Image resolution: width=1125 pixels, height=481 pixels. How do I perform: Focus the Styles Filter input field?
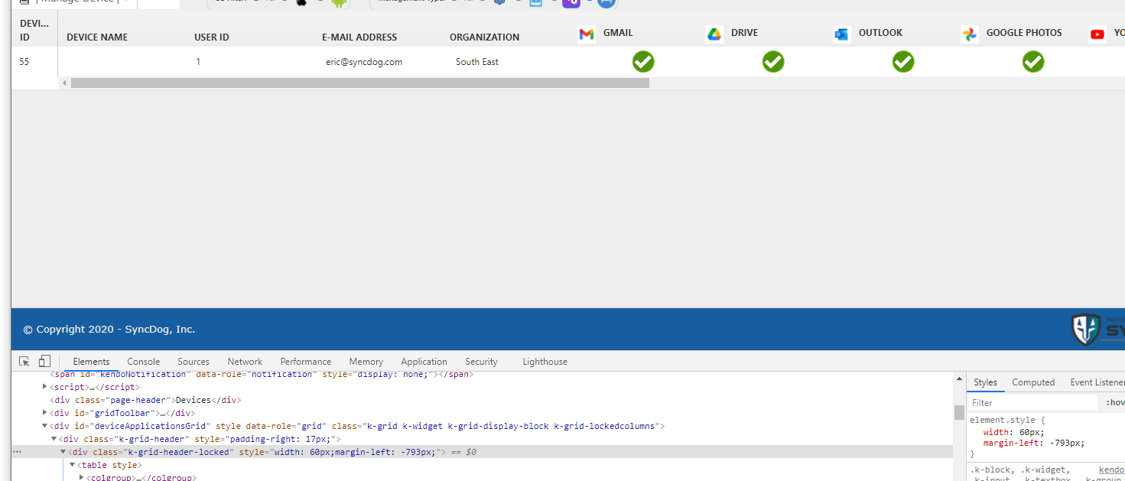1032,403
